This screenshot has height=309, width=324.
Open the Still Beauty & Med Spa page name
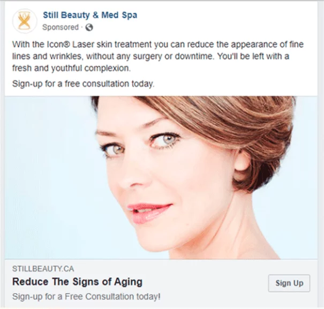90,15
